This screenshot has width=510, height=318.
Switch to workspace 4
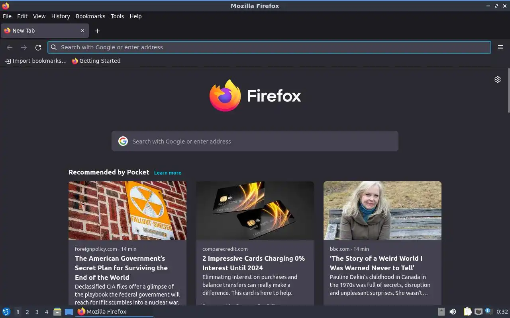click(46, 312)
